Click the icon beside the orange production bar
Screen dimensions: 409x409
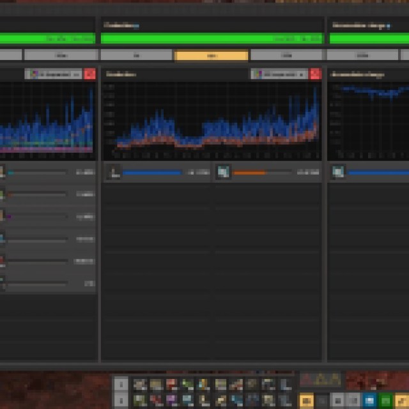tap(223, 172)
